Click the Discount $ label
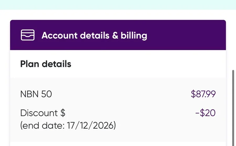Viewport: 236px width, 146px height. [43, 113]
